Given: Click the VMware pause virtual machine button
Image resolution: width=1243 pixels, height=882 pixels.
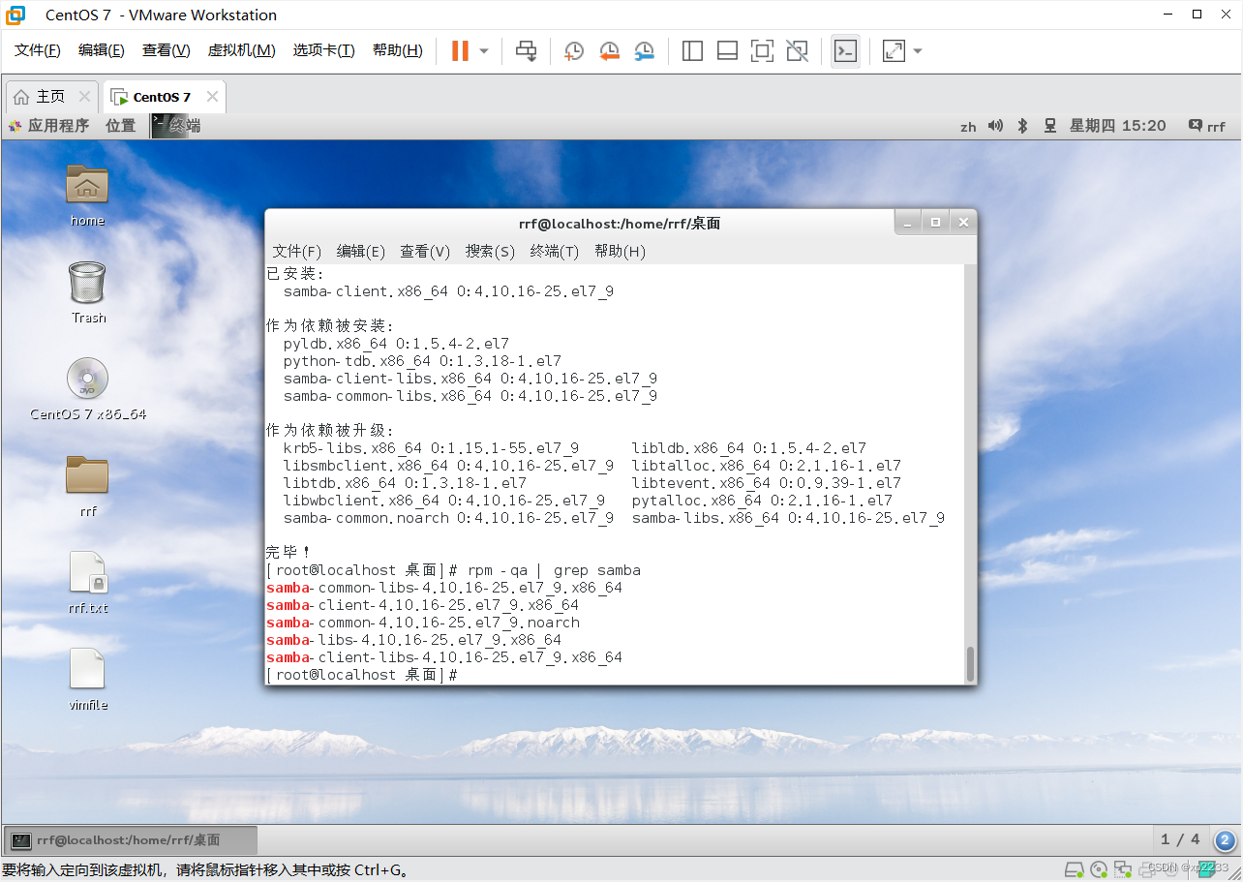Looking at the screenshot, I should pyautogui.click(x=460, y=50).
